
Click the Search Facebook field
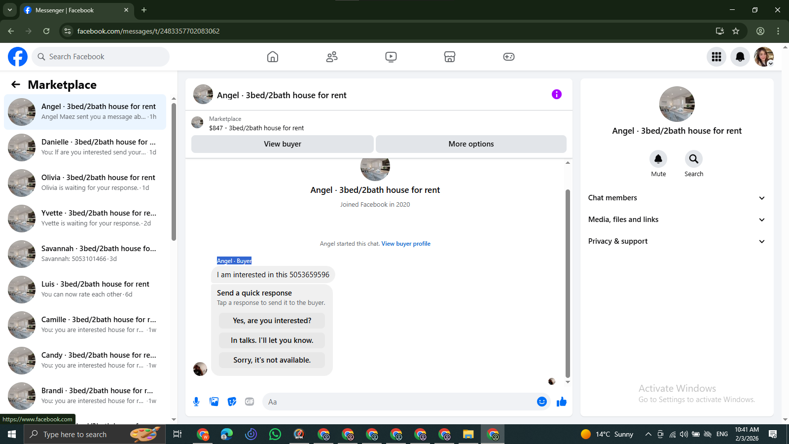tap(101, 57)
